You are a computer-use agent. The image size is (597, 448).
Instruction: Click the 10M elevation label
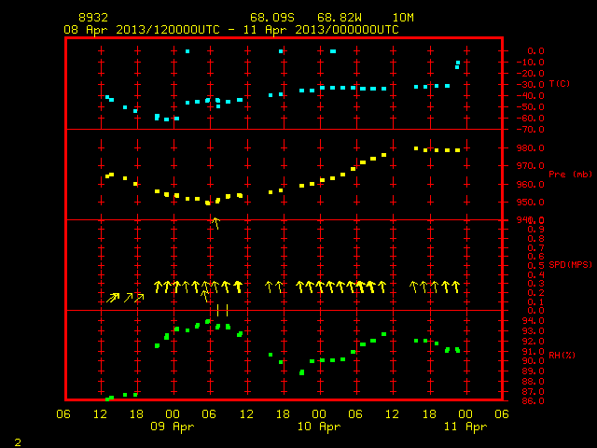pos(403,18)
